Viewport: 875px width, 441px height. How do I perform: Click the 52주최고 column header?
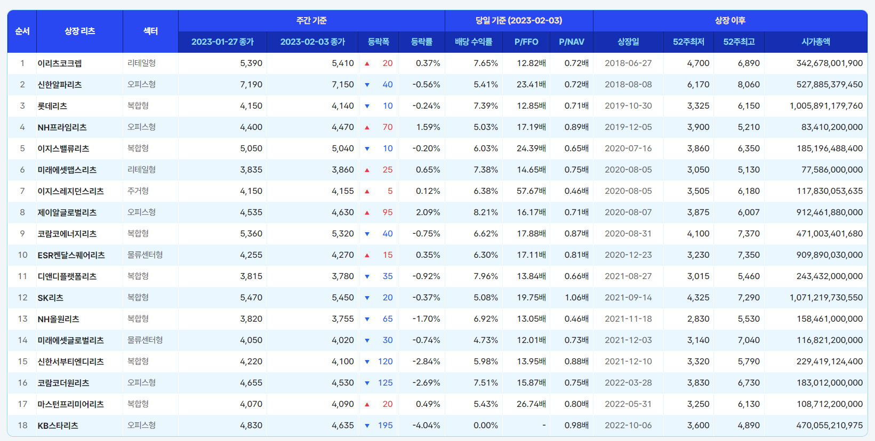pos(739,42)
